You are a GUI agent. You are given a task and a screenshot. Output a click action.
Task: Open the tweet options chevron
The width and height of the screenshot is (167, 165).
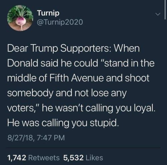pos(158,14)
